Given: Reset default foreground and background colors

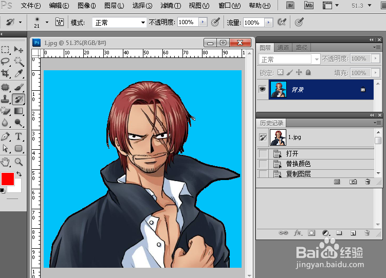Looking at the screenshot, I should coord(3,191).
